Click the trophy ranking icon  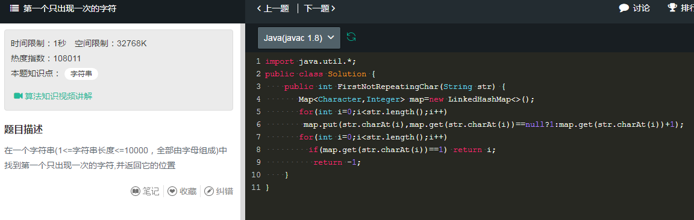pos(672,7)
